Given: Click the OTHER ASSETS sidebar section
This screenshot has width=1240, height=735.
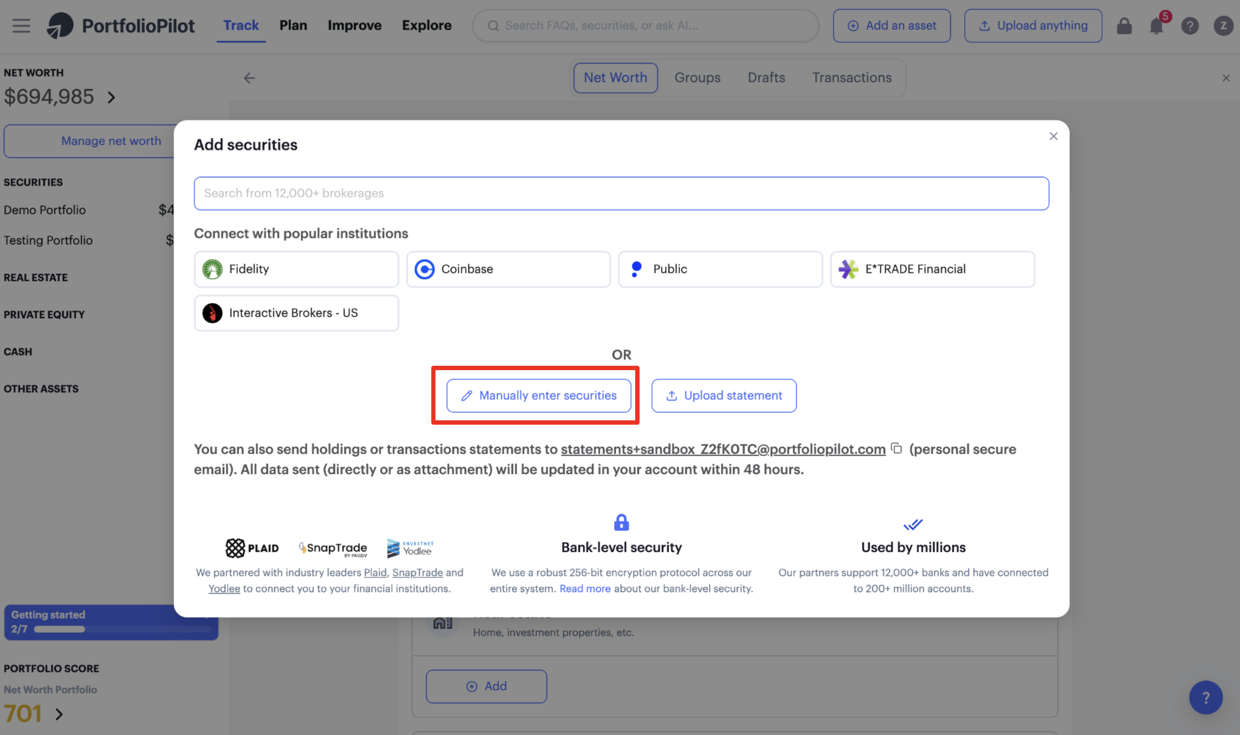Looking at the screenshot, I should [41, 389].
